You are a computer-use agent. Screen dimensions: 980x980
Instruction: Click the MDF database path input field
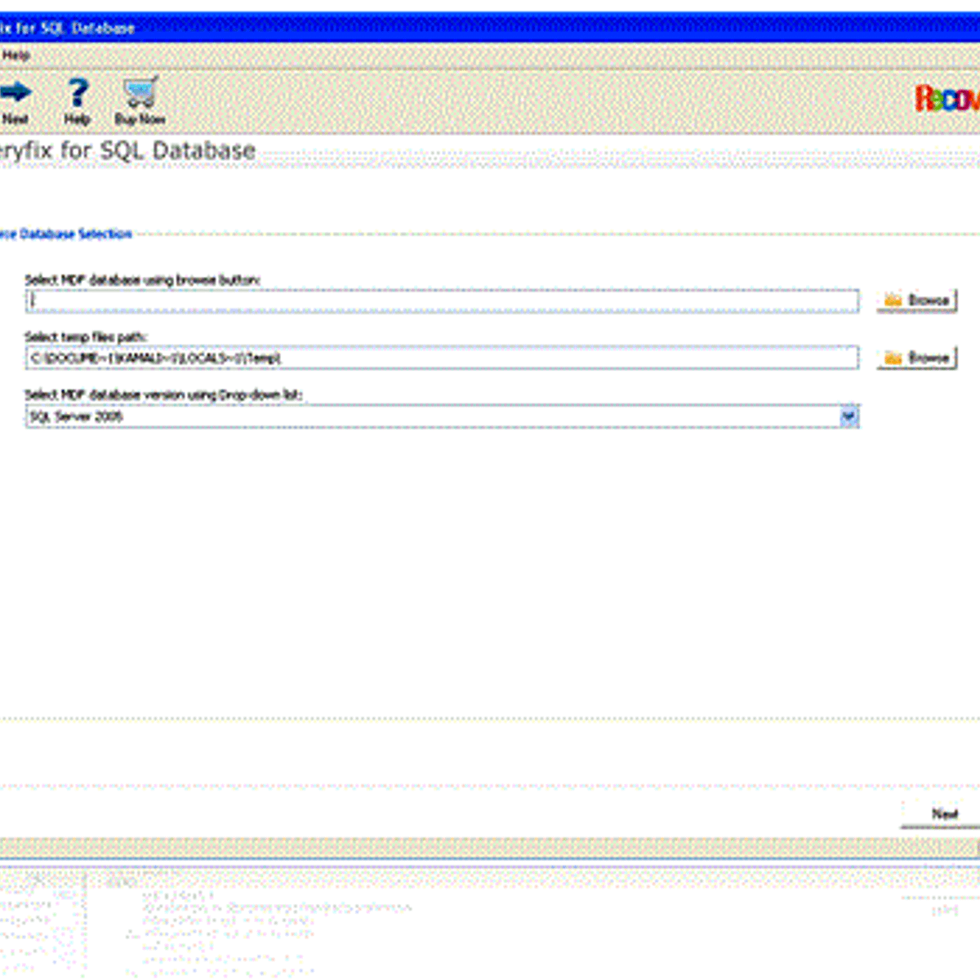[x=441, y=301]
